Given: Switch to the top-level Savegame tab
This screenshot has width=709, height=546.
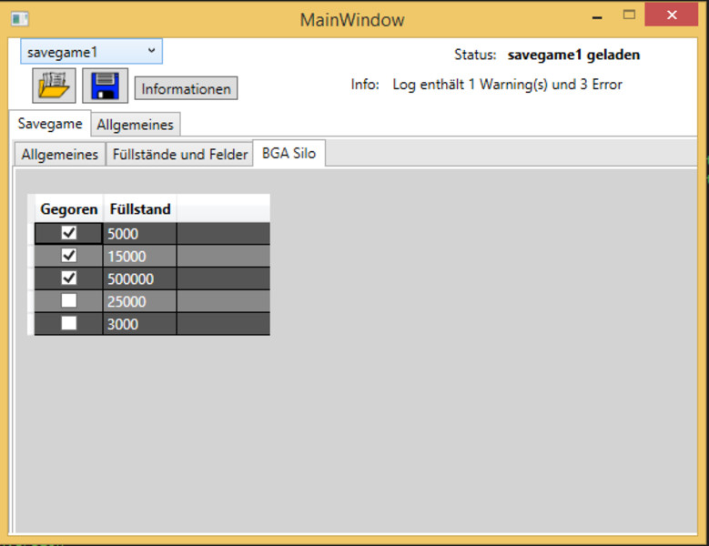Looking at the screenshot, I should tap(50, 124).
